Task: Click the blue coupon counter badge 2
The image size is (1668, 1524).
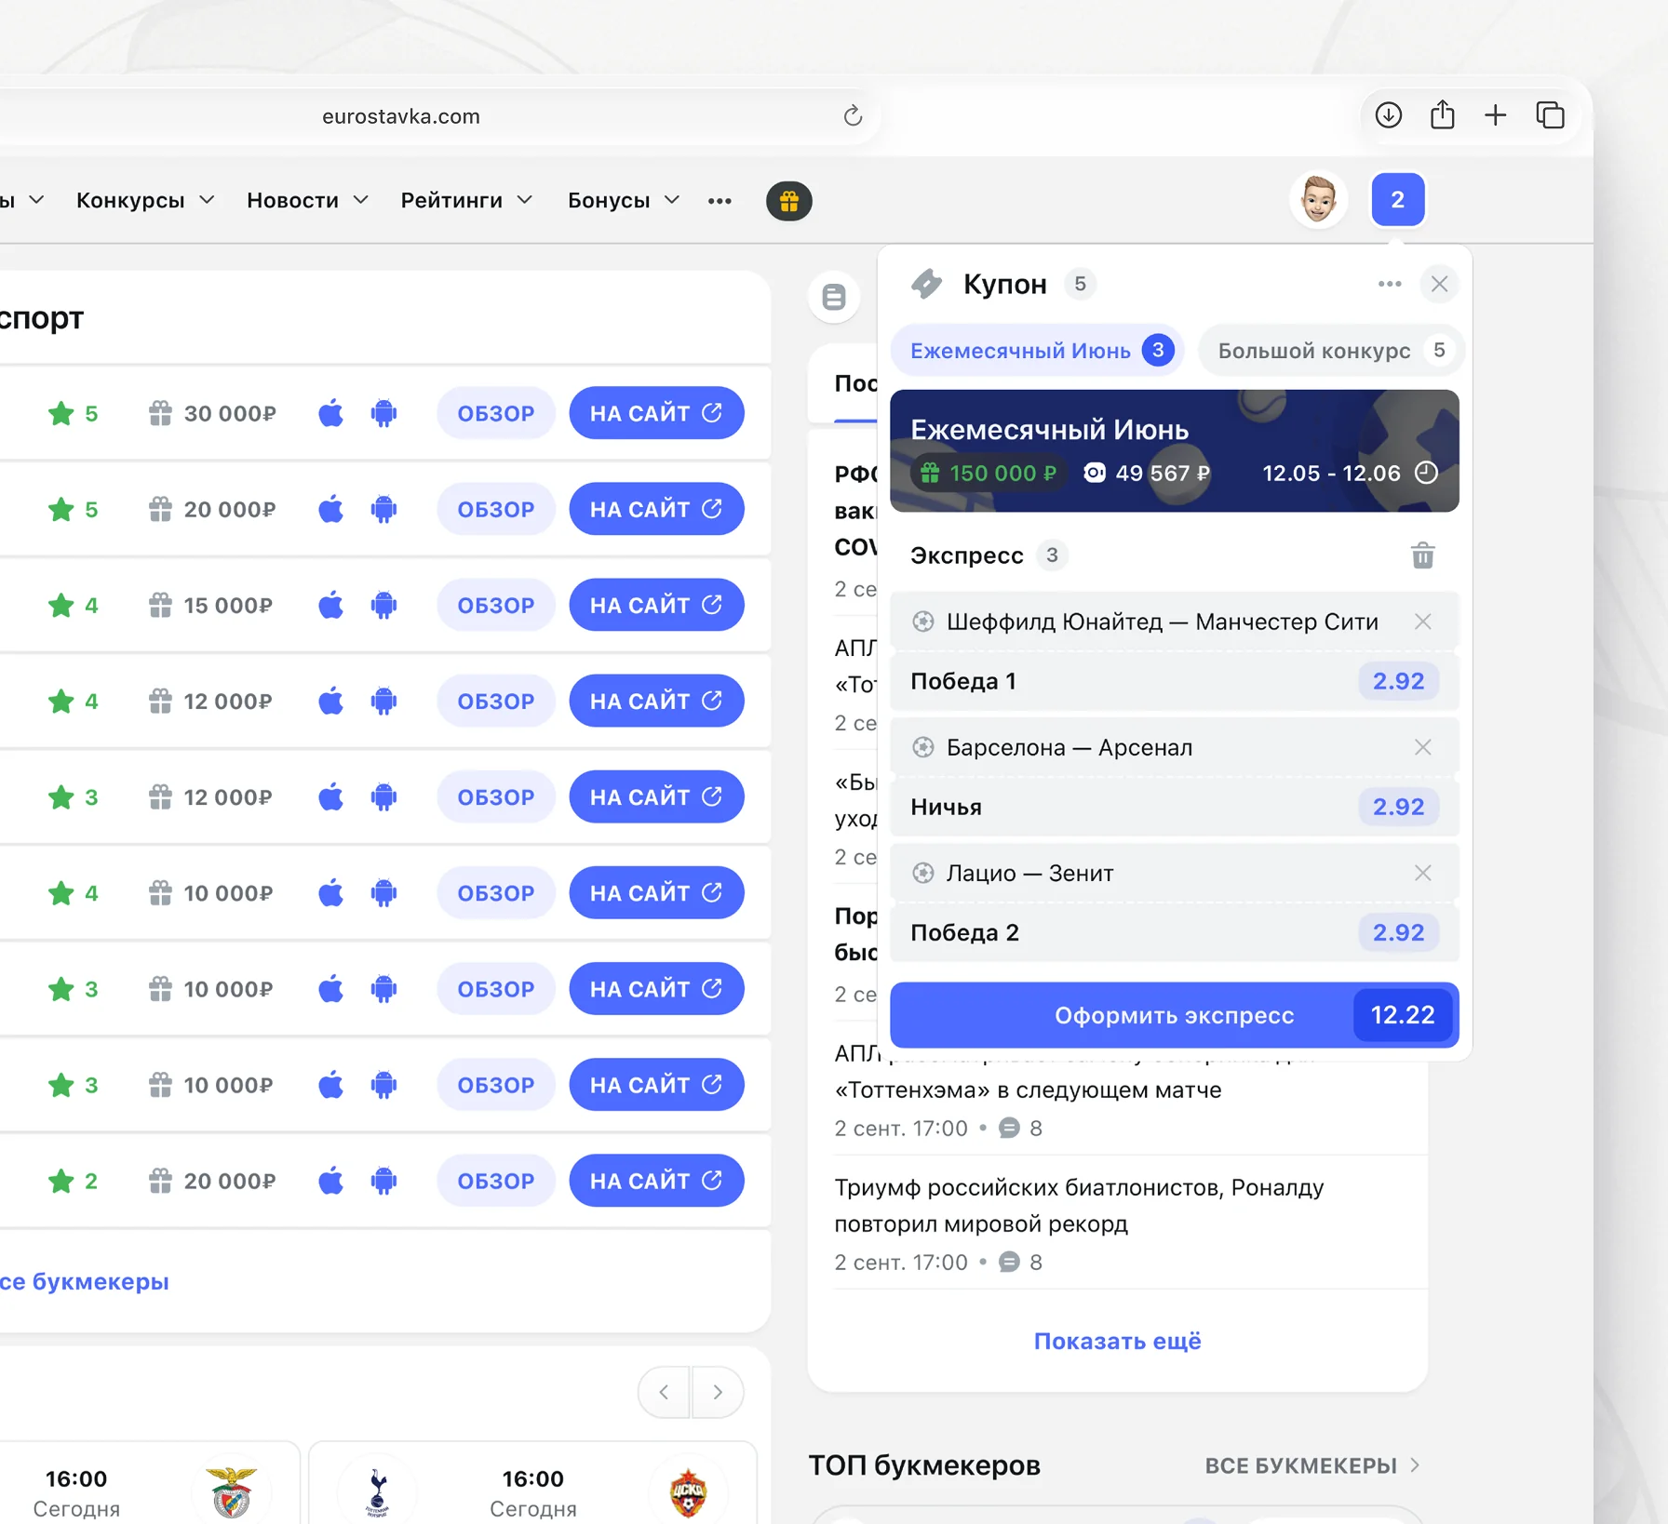Action: coord(1397,199)
